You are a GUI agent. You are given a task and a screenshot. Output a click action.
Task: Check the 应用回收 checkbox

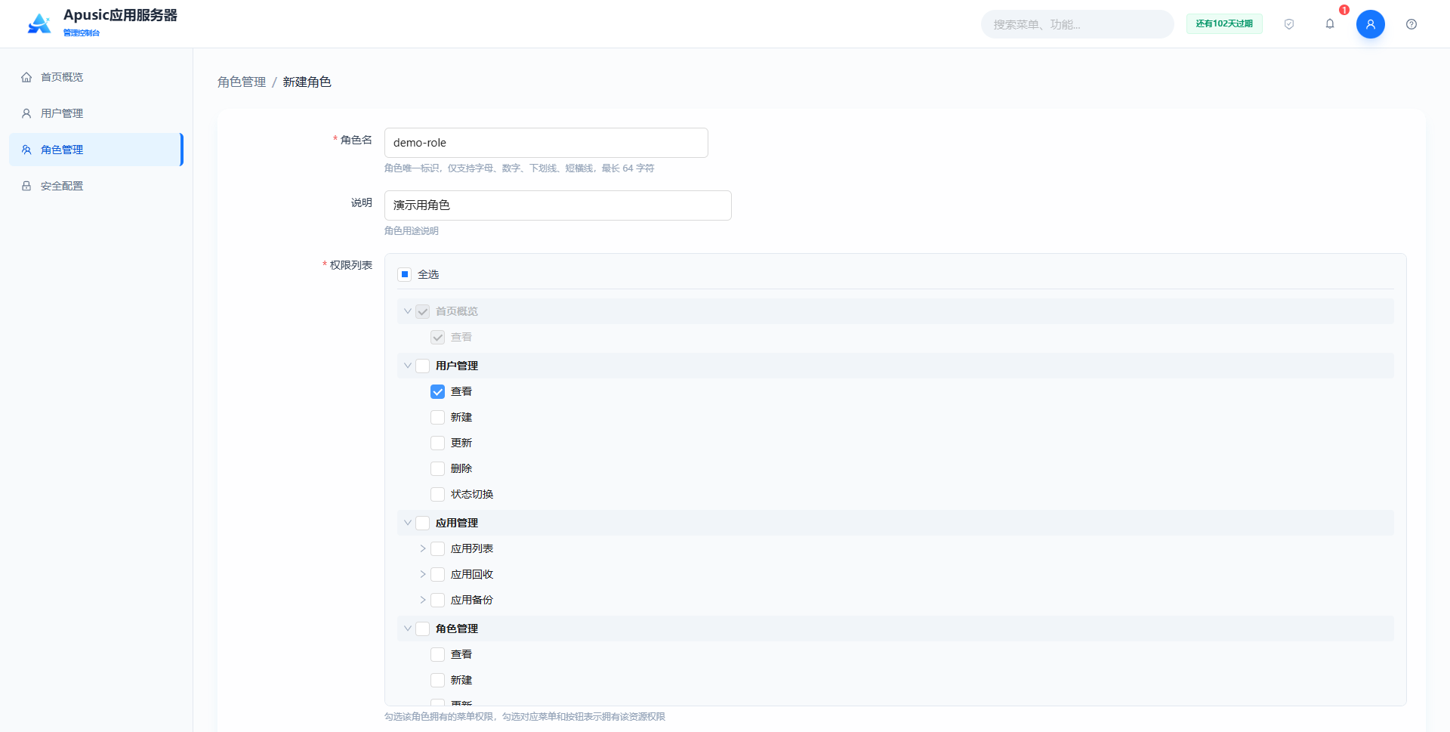click(438, 574)
